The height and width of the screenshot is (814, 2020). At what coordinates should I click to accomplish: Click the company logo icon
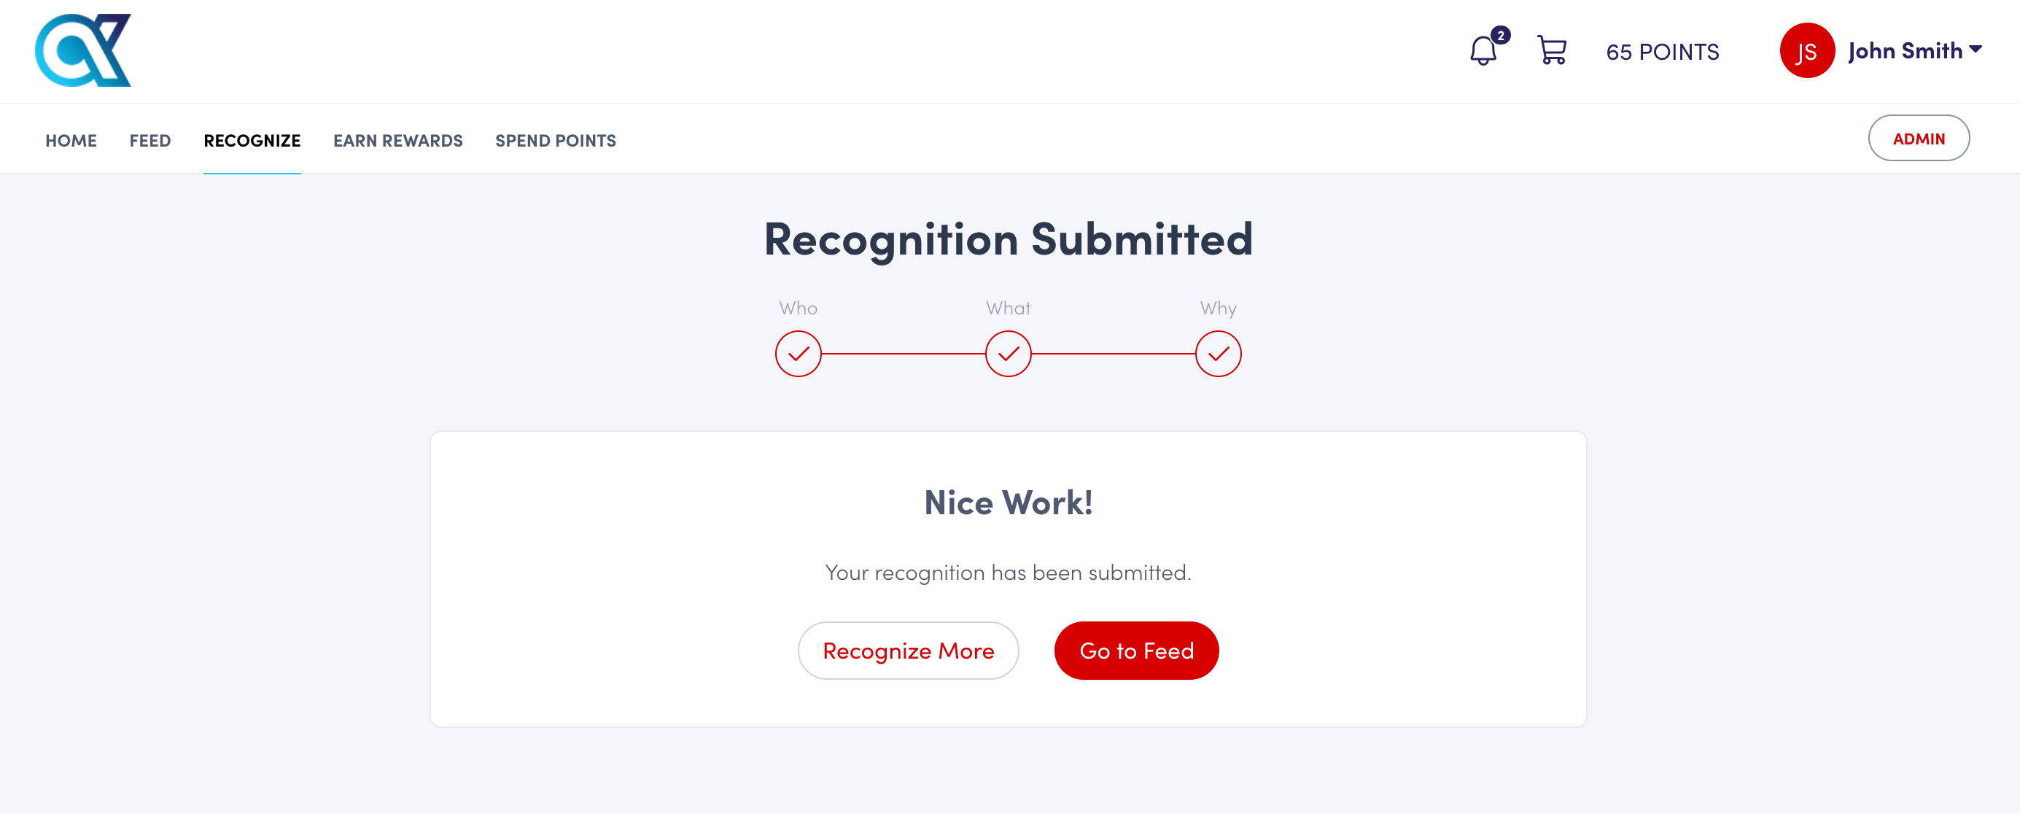83,50
